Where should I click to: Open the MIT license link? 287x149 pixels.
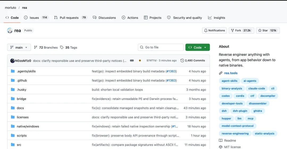click(x=230, y=147)
